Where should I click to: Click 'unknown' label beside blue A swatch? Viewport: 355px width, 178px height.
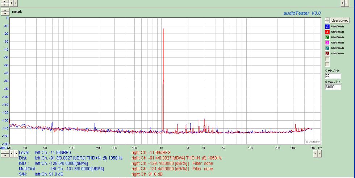338,26
